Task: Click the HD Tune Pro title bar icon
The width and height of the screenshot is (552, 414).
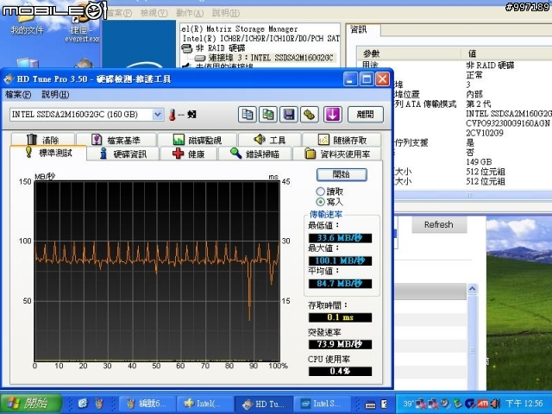Action: (9, 79)
